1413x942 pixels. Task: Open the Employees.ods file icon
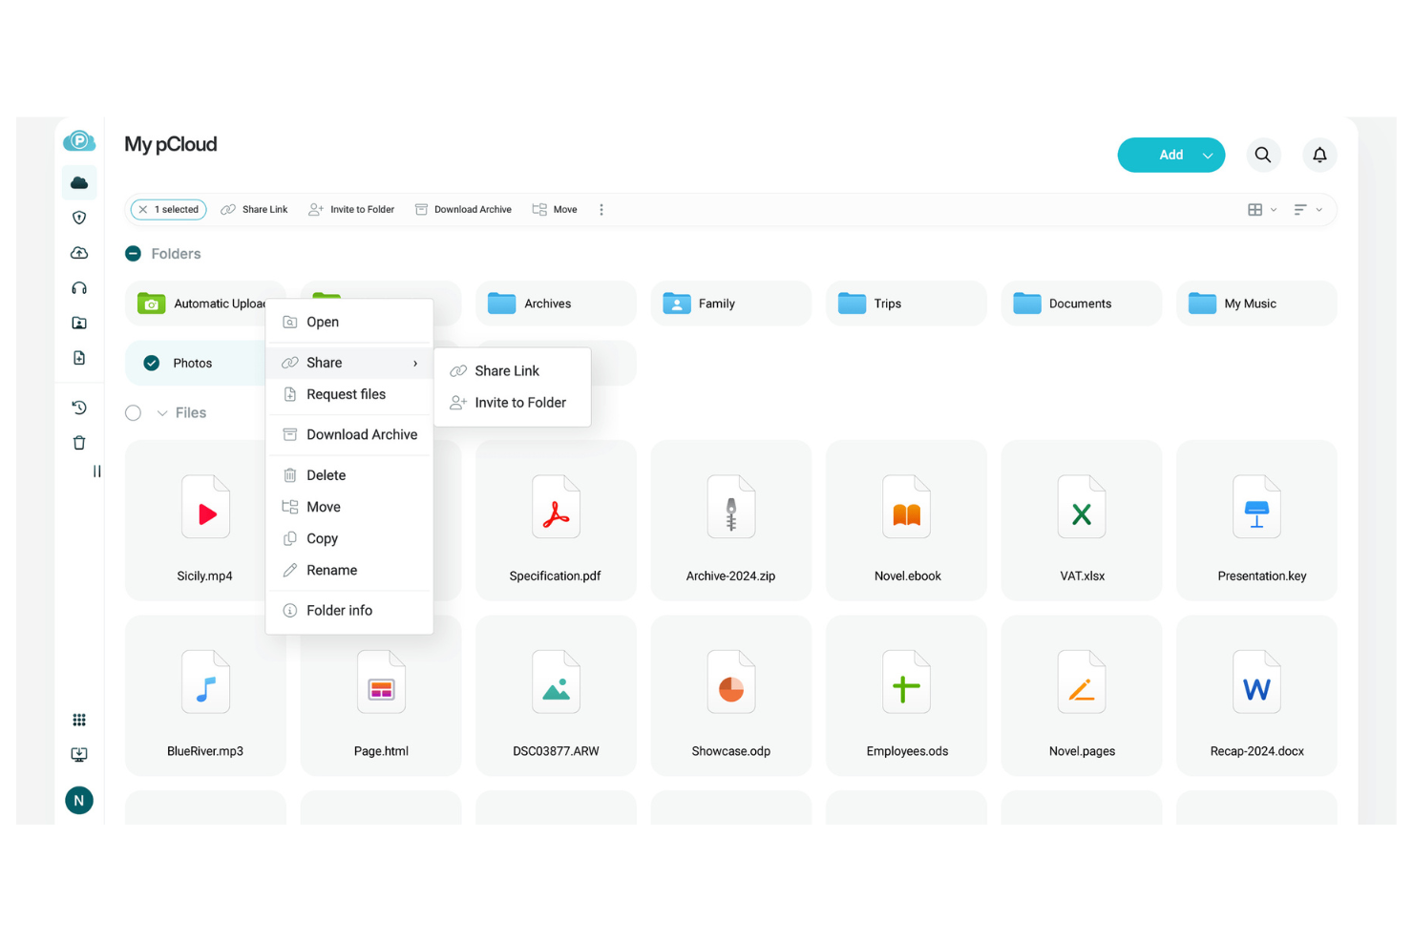tap(906, 682)
